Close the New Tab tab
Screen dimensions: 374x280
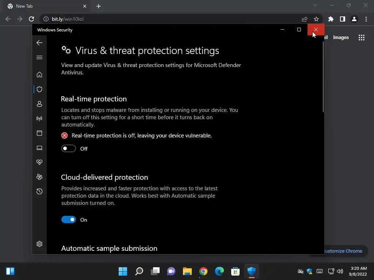85,6
